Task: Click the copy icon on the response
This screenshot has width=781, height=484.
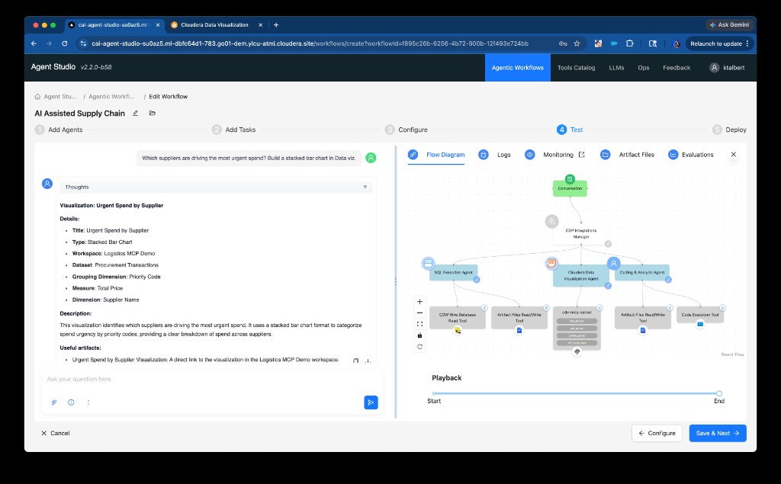Action: tap(355, 361)
